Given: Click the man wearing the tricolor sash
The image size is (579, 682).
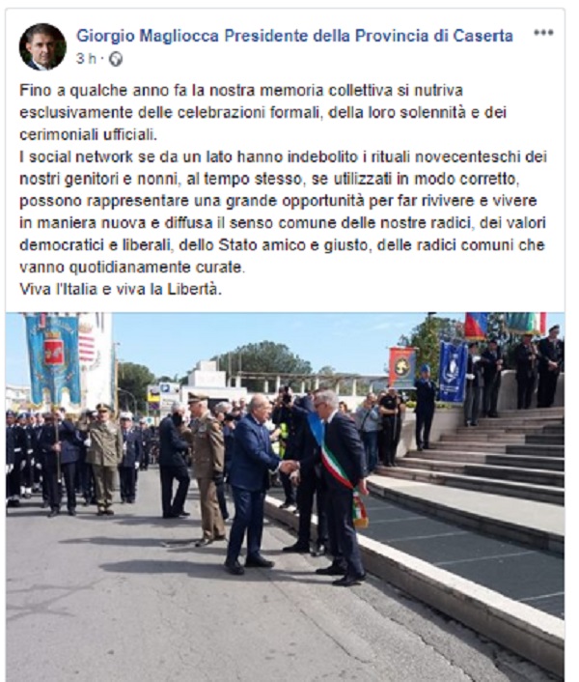Looking at the screenshot, I should 341,487.
